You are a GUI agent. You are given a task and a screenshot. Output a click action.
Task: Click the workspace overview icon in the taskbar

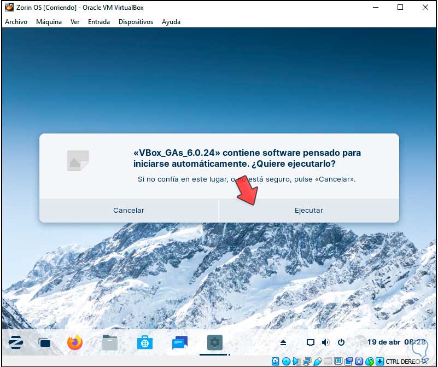pyautogui.click(x=44, y=343)
